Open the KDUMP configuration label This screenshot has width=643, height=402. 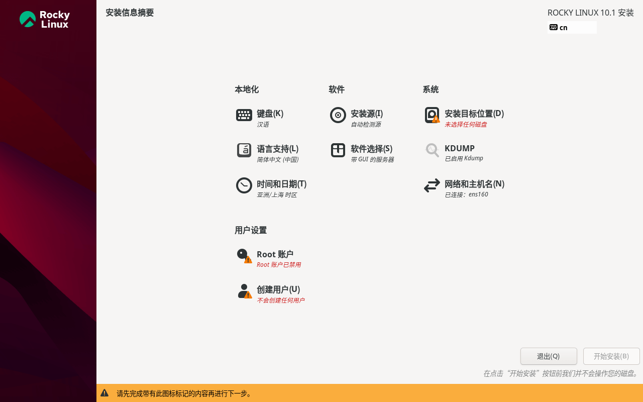(x=460, y=148)
